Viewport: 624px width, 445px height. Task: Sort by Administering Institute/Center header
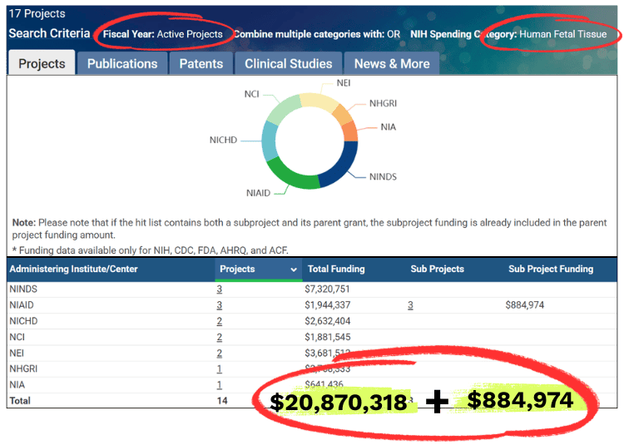[73, 269]
